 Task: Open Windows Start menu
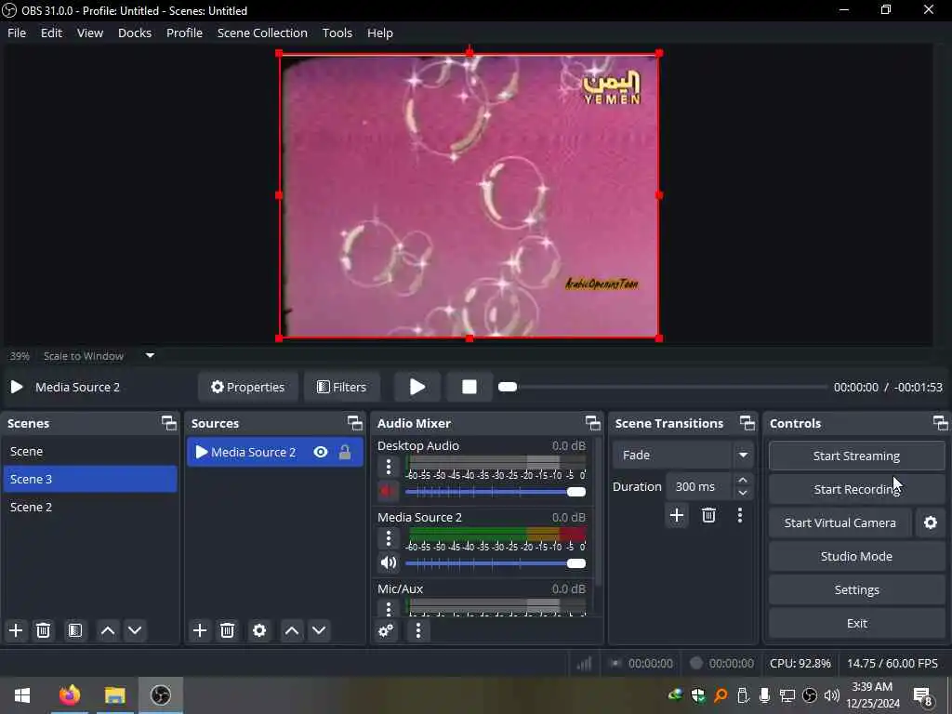22,695
